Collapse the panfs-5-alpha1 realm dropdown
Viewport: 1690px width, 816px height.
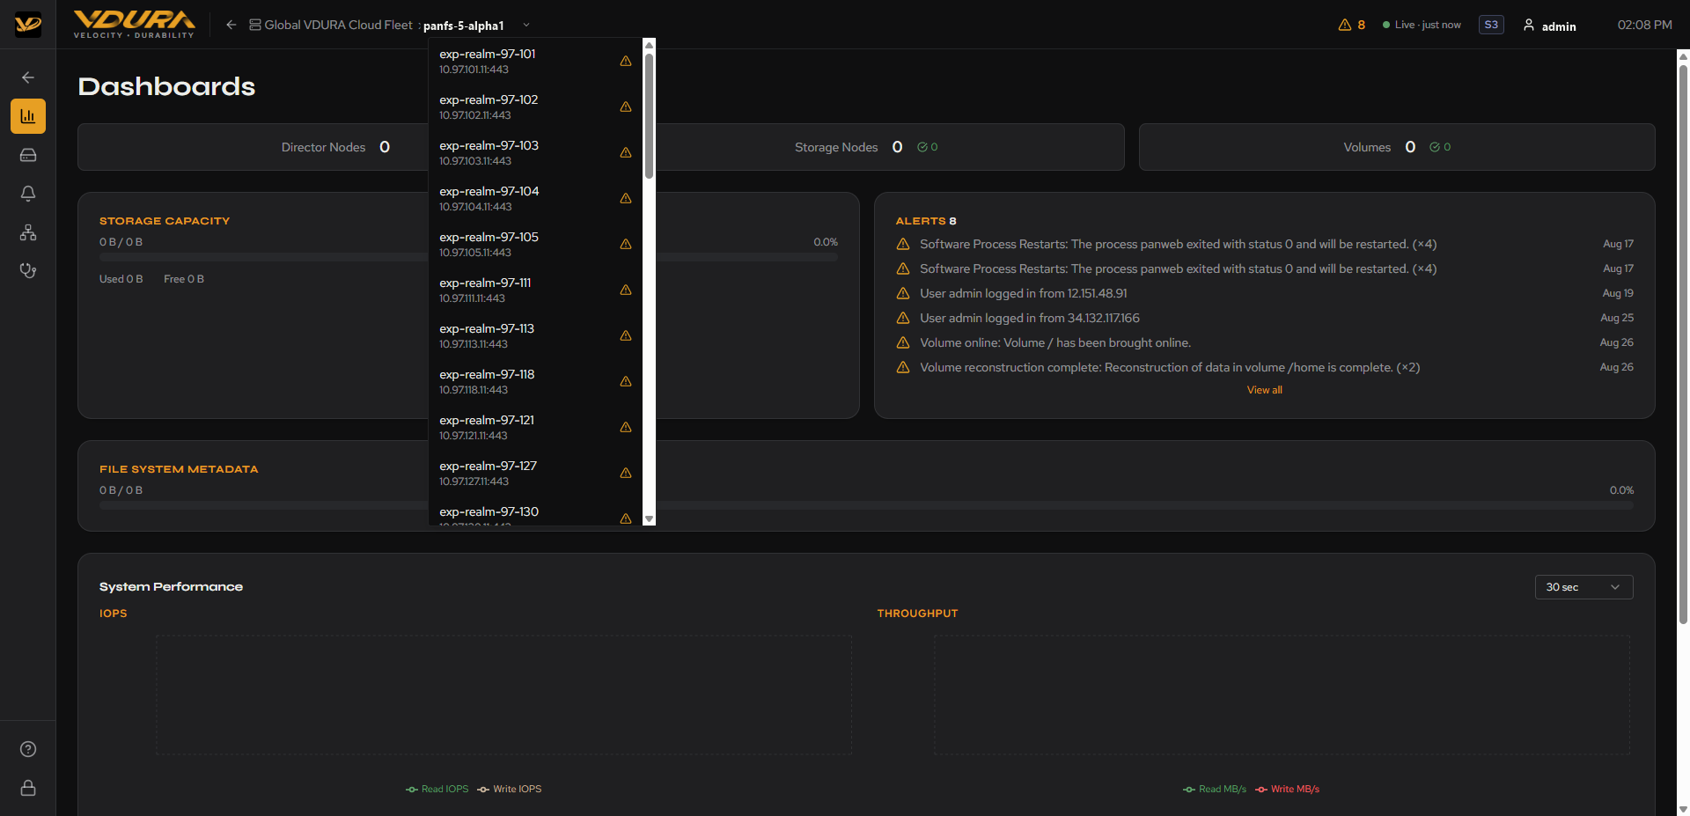[x=526, y=25]
